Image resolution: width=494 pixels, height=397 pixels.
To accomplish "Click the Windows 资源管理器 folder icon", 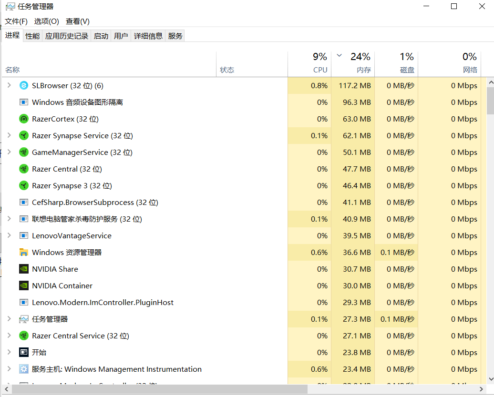I will [x=24, y=252].
